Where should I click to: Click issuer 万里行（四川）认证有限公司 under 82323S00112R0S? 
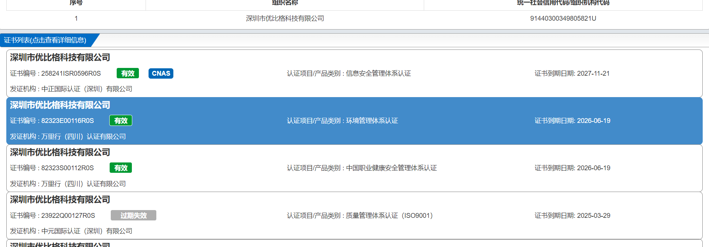84,184
